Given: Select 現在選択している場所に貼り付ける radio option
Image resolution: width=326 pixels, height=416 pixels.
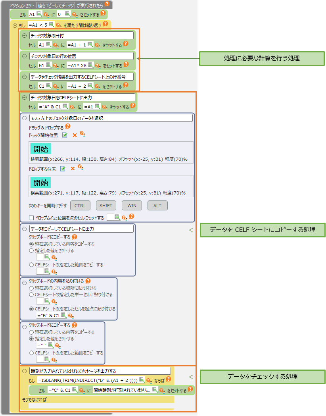Looking at the screenshot, I should point(31,288).
